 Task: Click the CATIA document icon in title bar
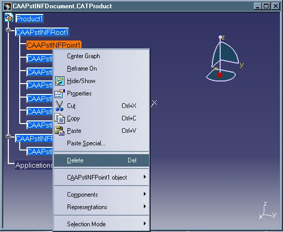(7, 6)
